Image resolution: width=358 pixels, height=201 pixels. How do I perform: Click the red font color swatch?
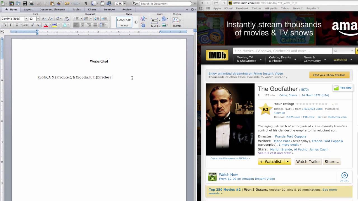(x=46, y=25)
